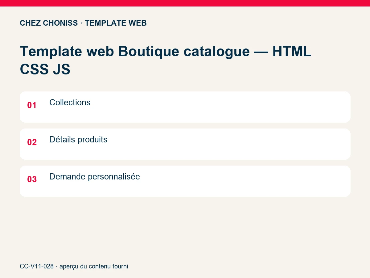Click the number "03" label
The width and height of the screenshot is (370, 278).
tap(32, 179)
